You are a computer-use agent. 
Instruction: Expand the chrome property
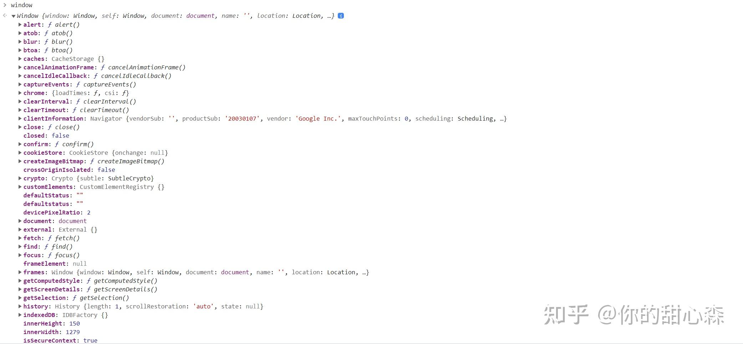tap(20, 93)
